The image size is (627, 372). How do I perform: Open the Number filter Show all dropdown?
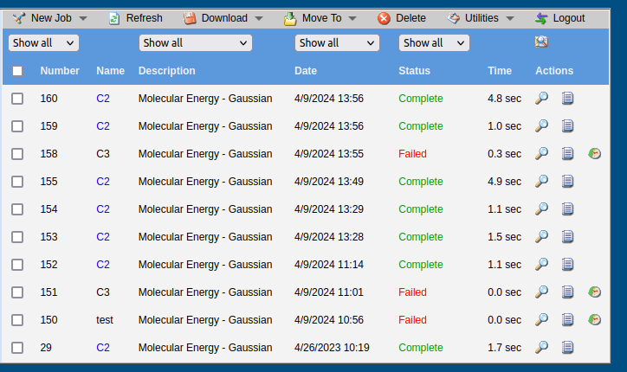(x=43, y=42)
